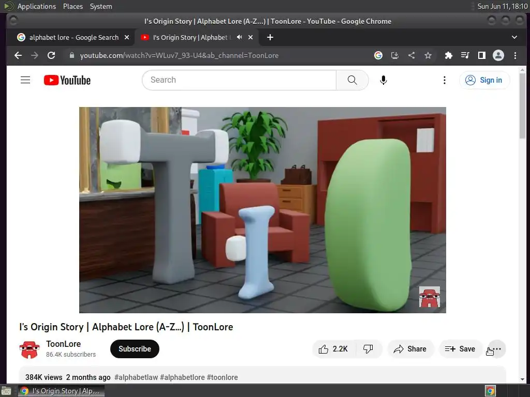Click the address bar URL

(x=179, y=55)
